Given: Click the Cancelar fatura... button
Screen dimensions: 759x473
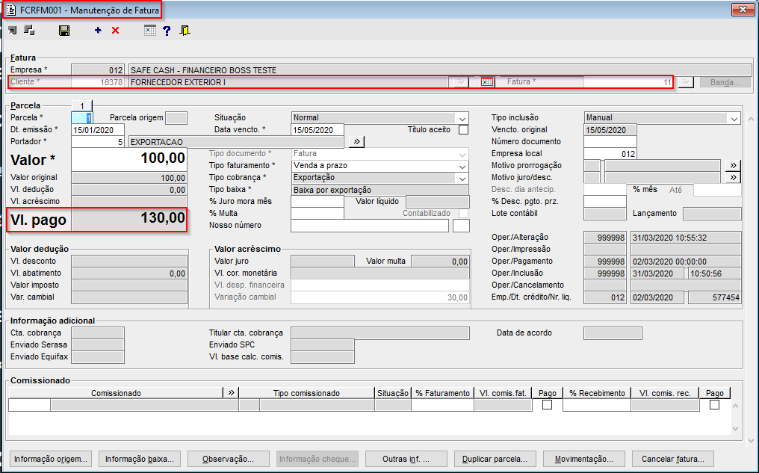Looking at the screenshot, I should pos(672,459).
